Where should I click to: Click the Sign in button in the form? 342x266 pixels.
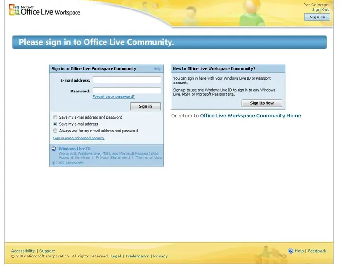tap(145, 106)
